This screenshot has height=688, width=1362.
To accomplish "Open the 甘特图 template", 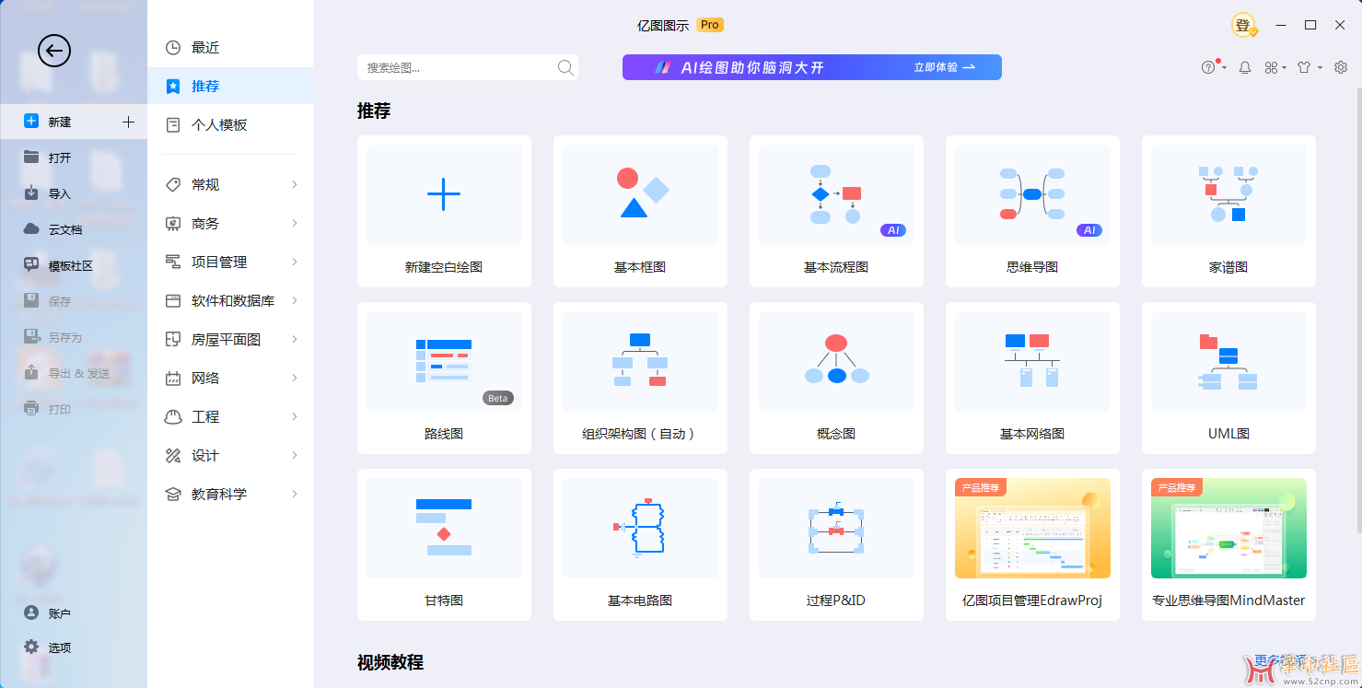I will point(444,545).
